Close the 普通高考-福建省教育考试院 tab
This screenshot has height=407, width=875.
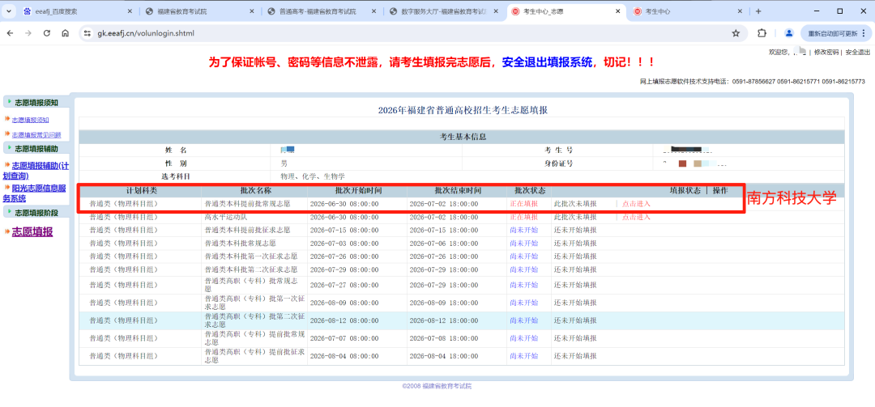pyautogui.click(x=375, y=11)
